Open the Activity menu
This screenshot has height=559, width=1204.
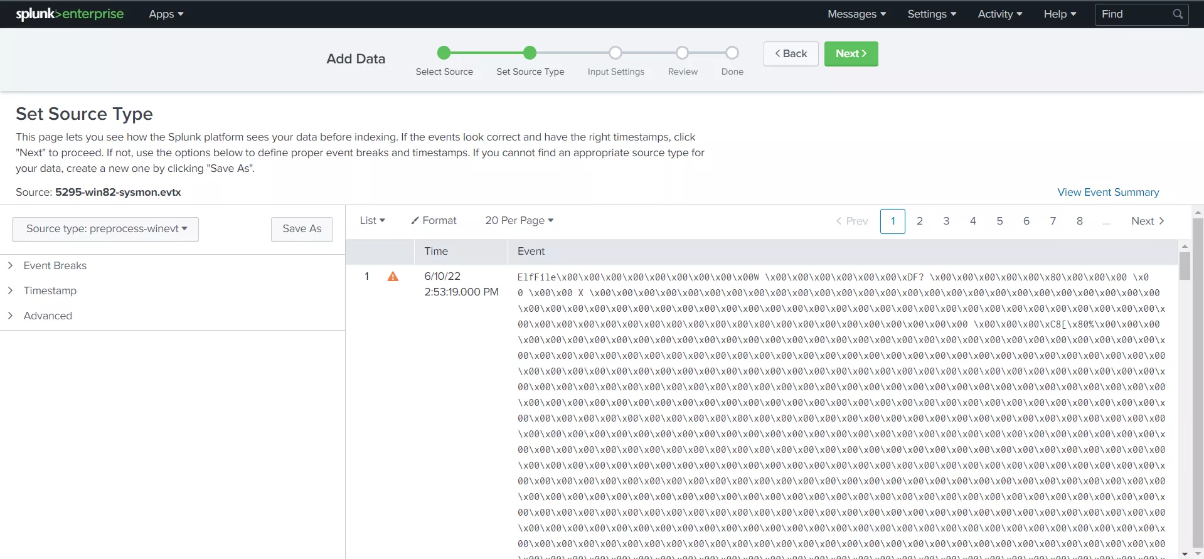coord(1000,14)
